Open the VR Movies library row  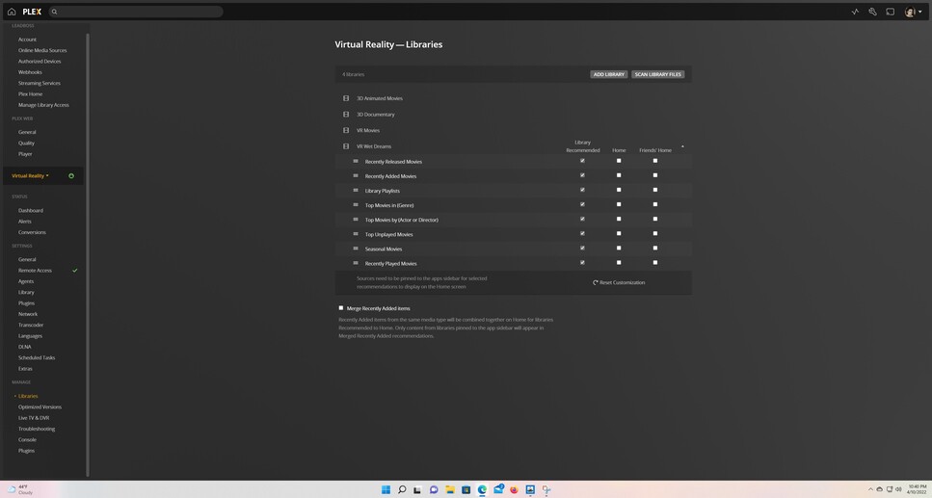pyautogui.click(x=514, y=130)
